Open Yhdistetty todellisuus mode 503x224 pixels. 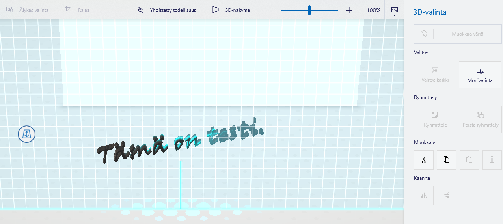coord(167,10)
